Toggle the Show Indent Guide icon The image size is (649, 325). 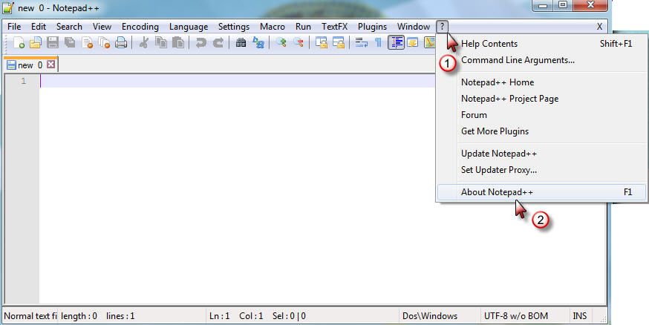click(396, 42)
